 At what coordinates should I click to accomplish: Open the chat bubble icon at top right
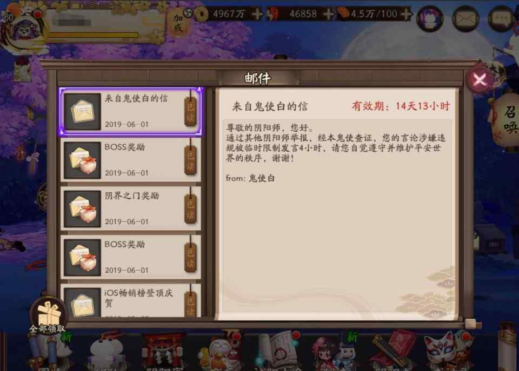501,18
